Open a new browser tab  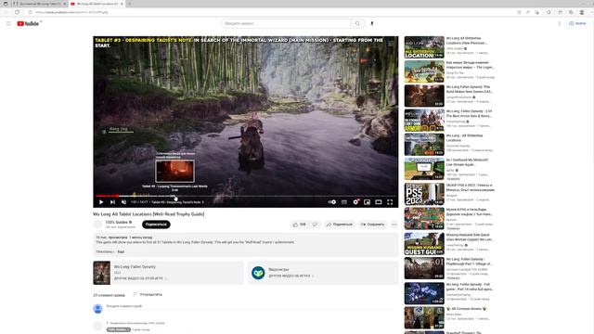pos(130,4)
